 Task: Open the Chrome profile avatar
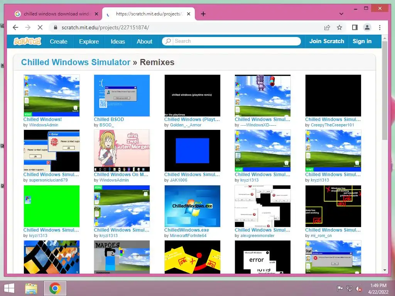pyautogui.click(x=367, y=27)
